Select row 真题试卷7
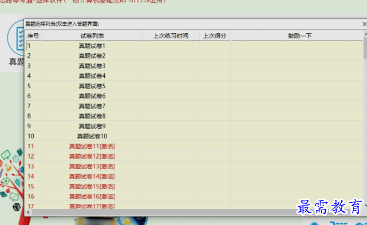The image size is (367, 225). (194, 106)
